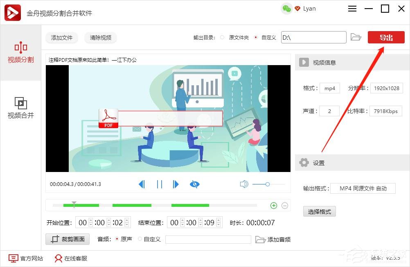Open the MP4 同源文件 output format selector

363,188
